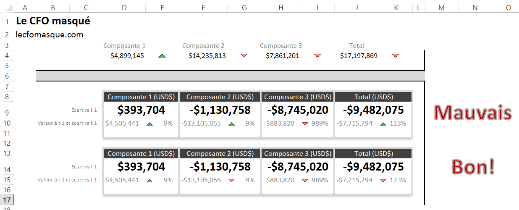519x210 pixels.
Task: Click red triangle beside -$7,715,794 in row 15
Action: click(x=383, y=181)
